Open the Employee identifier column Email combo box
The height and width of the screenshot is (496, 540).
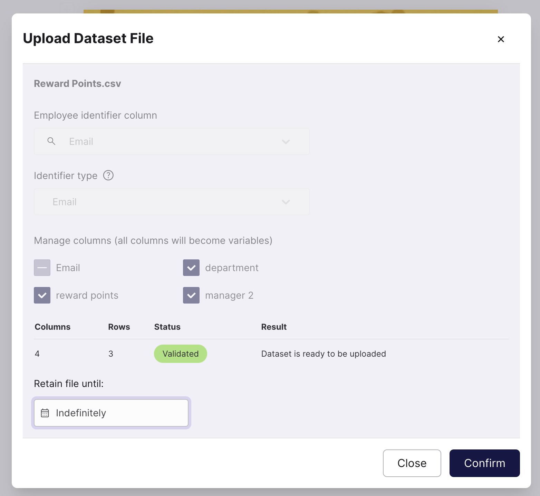(x=172, y=141)
